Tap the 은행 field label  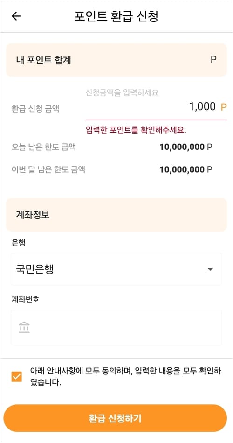pyautogui.click(x=18, y=242)
